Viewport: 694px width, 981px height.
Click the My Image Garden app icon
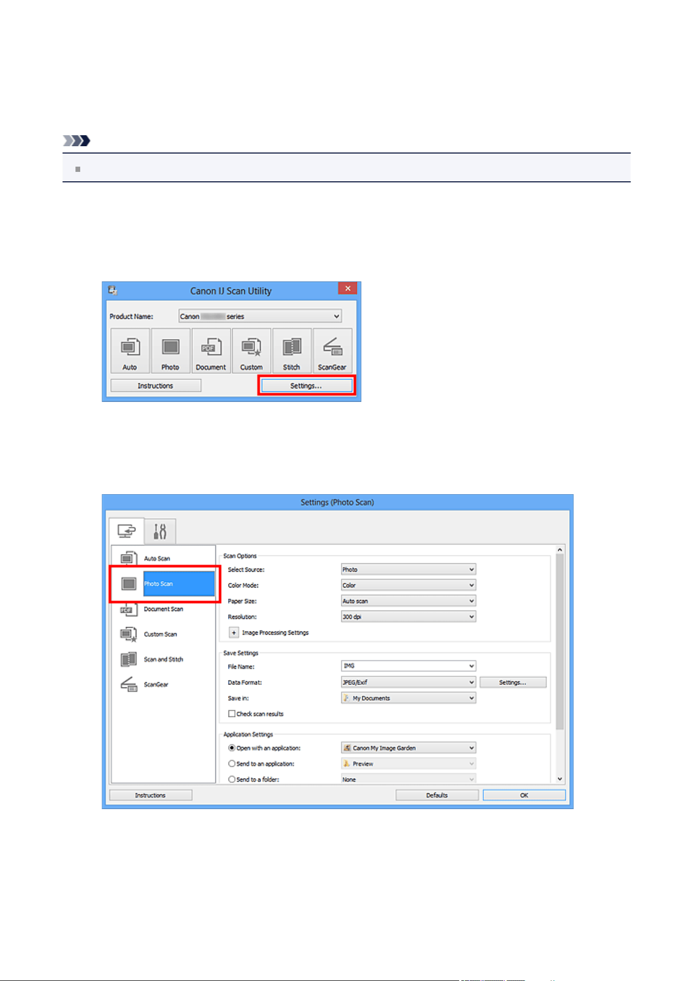click(347, 748)
